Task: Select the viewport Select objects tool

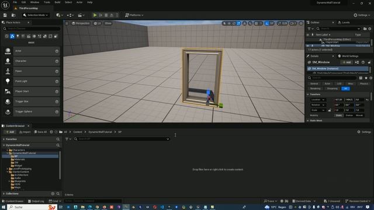Action: point(224,23)
